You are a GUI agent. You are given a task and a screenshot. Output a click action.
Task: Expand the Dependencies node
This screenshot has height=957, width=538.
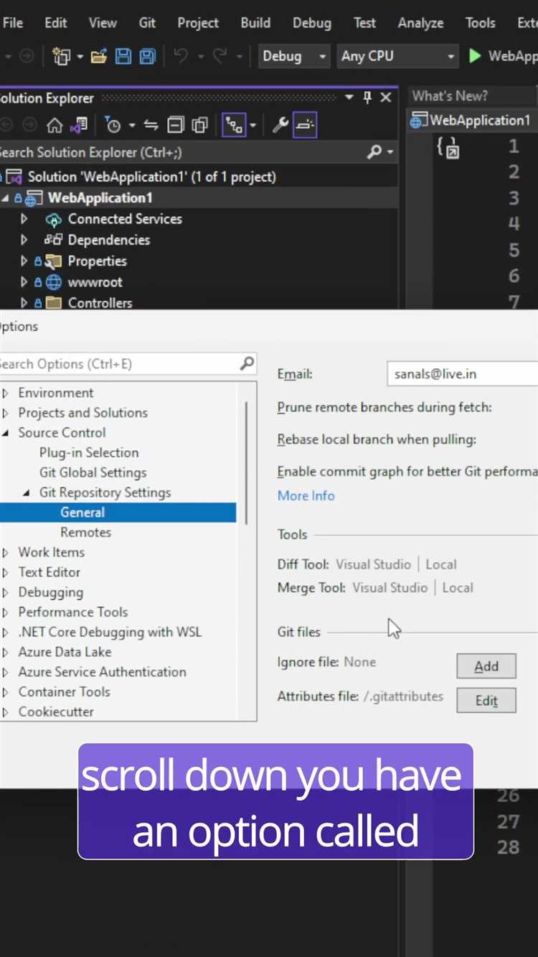point(24,240)
